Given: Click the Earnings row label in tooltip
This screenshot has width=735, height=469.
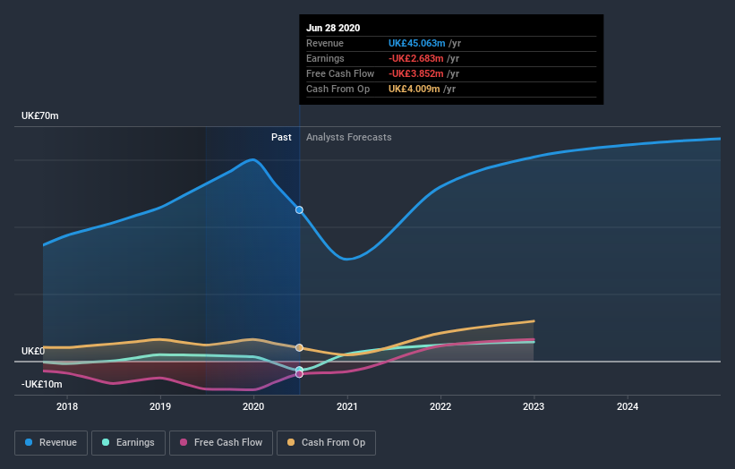Looking at the screenshot, I should (325, 58).
